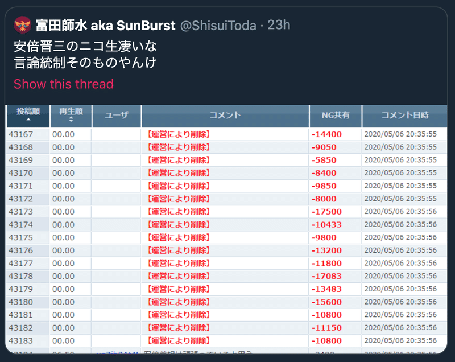
Task: Sort by 投稿順 column header
Action: click(x=28, y=116)
